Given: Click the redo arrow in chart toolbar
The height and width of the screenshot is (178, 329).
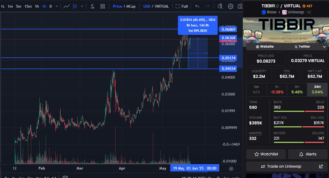Looking at the screenshot, I should (208, 6).
